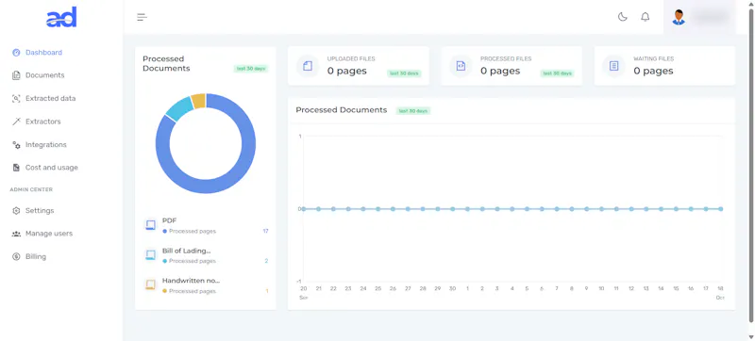Select the yellow donut chart segment

click(x=198, y=101)
